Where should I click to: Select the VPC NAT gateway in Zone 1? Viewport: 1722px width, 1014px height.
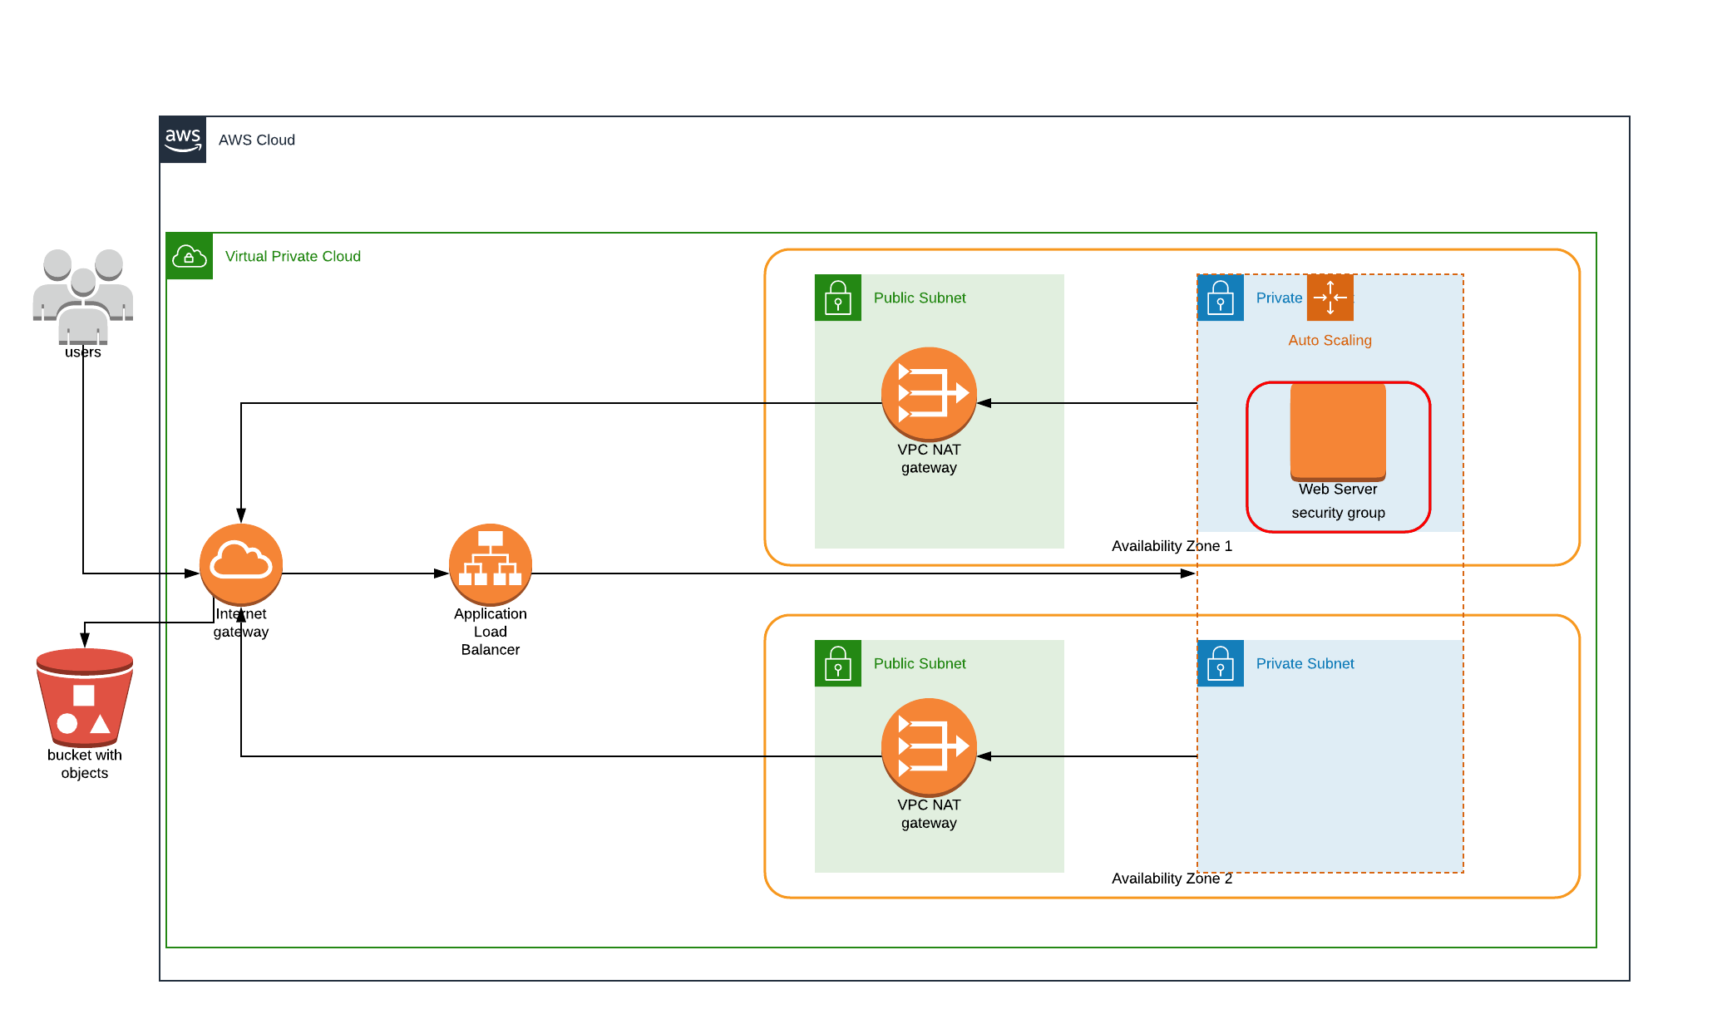929,394
